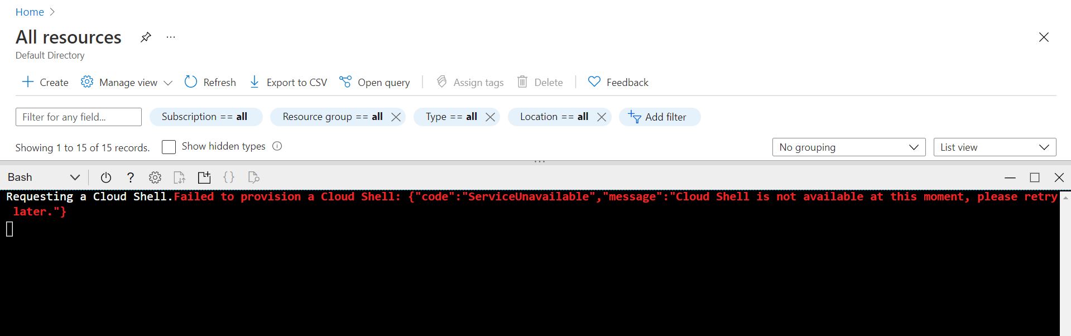Viewport: 1071px width, 336px height.
Task: Click the Assign tags button
Action: (469, 82)
